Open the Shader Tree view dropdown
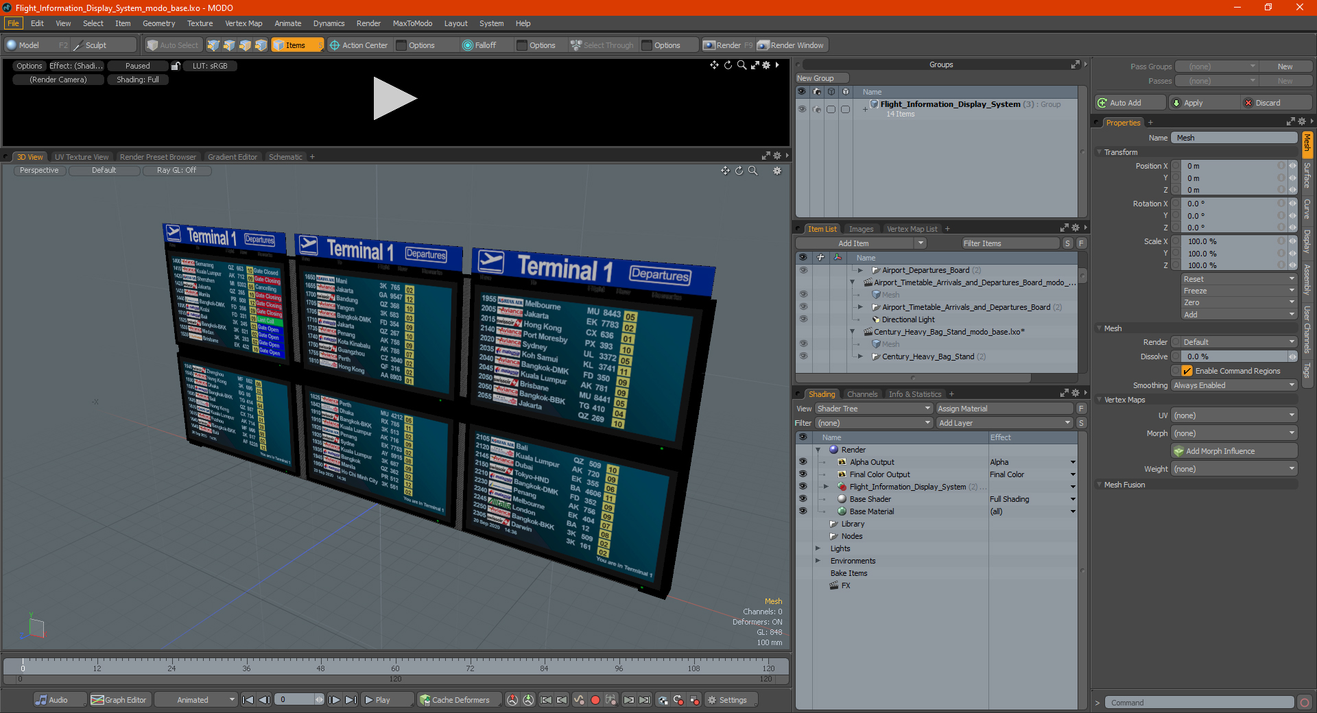This screenshot has height=713, width=1317. (x=873, y=409)
